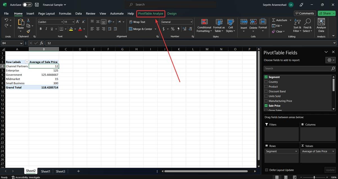Click the red Font Color swatch
Screen dimensions: 338x179
tap(80, 29)
